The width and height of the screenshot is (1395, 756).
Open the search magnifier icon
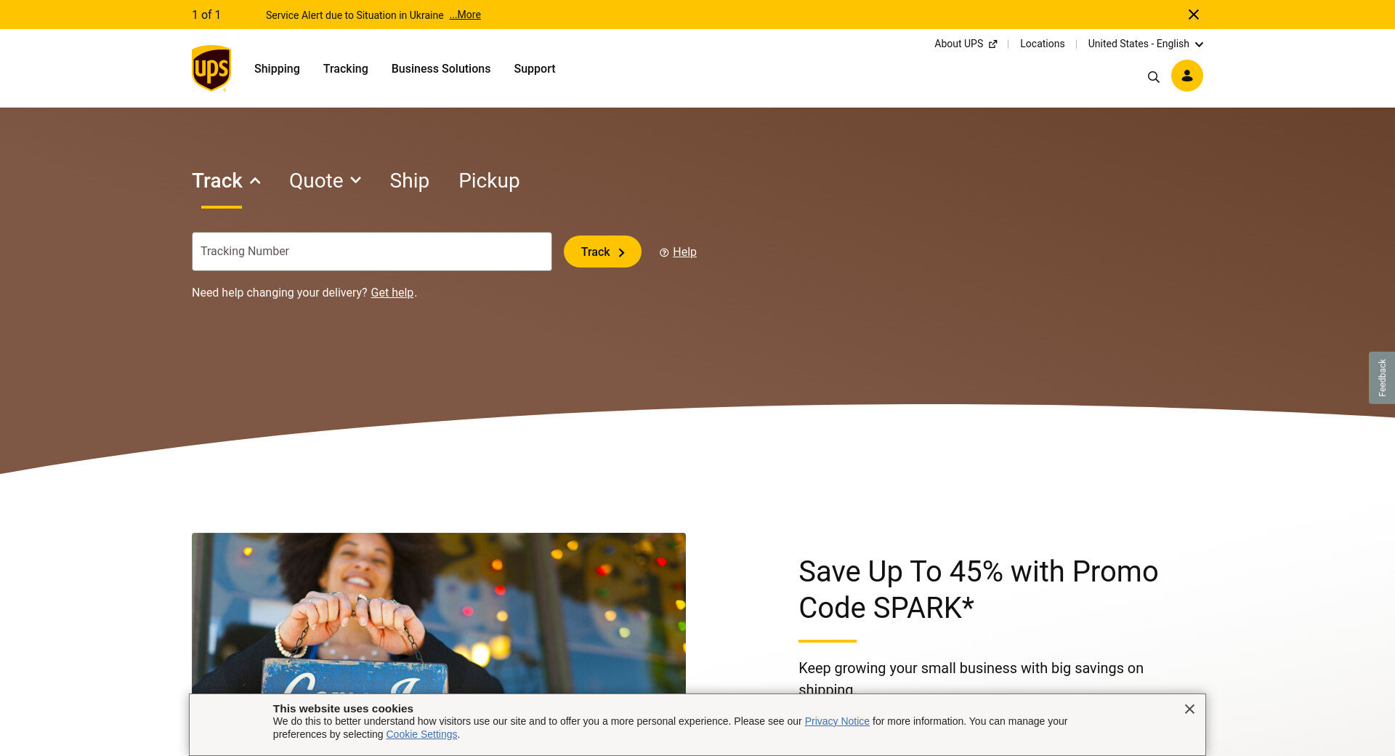1153,77
